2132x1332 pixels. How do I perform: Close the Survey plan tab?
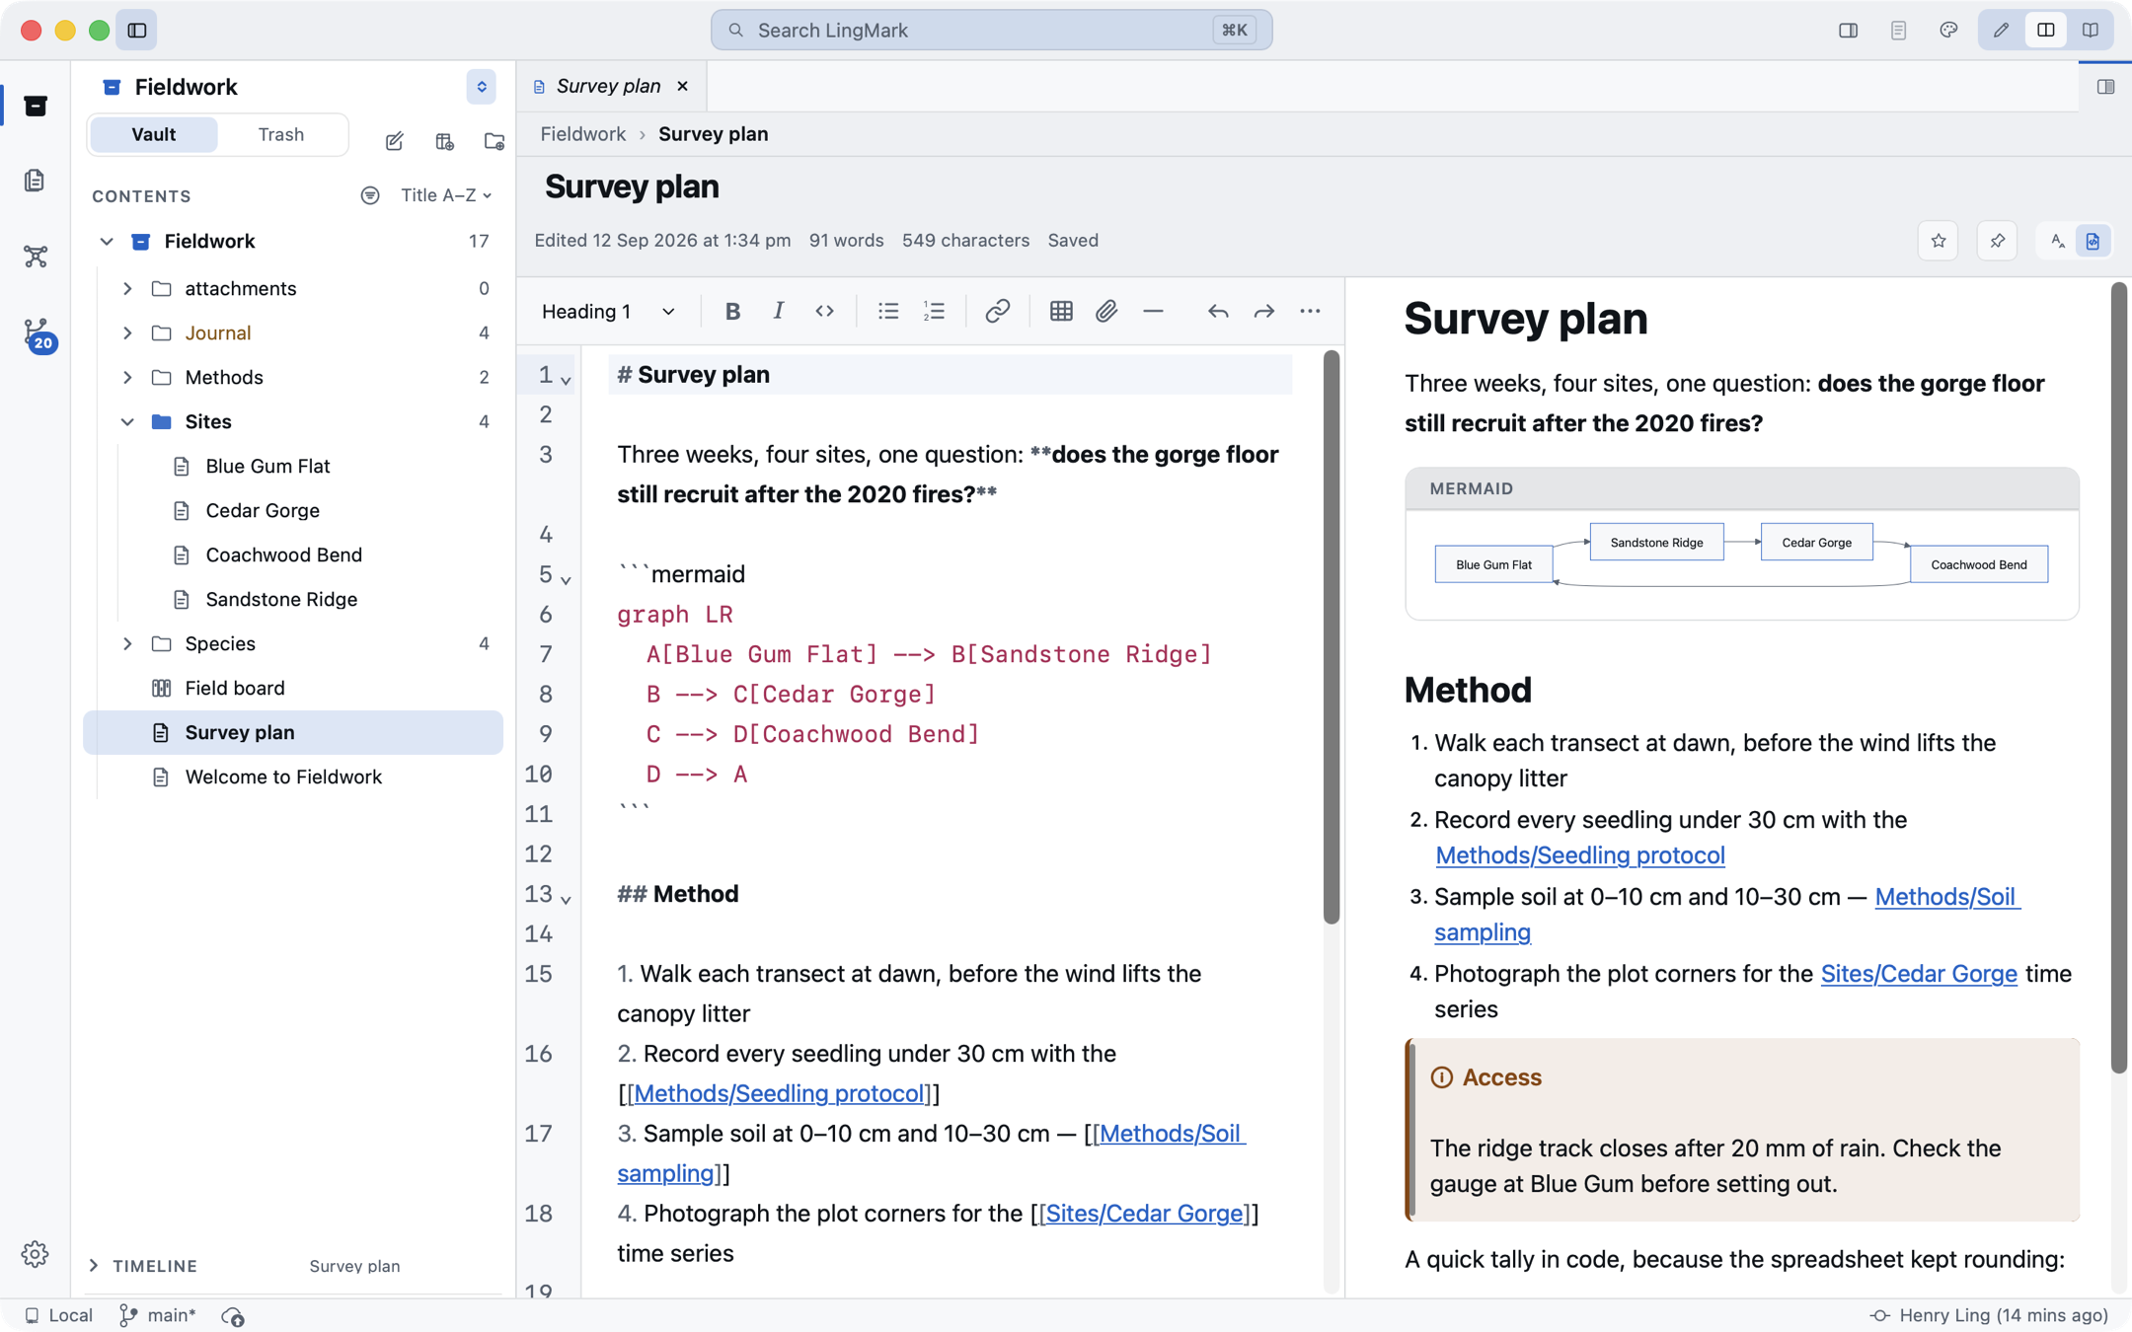point(682,86)
